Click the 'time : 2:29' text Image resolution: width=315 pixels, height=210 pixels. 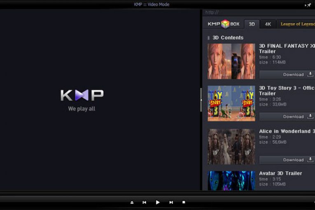point(270,137)
